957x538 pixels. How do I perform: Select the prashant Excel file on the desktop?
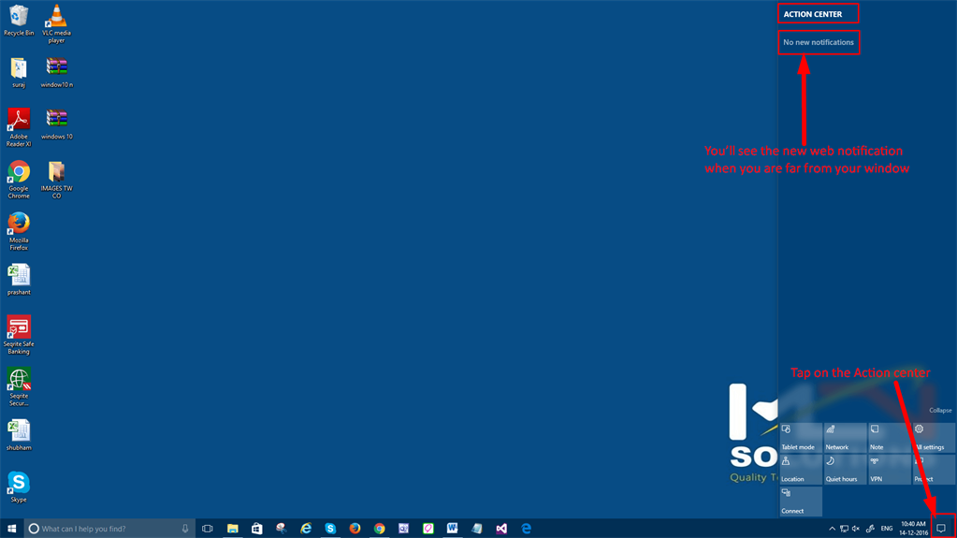(x=19, y=280)
